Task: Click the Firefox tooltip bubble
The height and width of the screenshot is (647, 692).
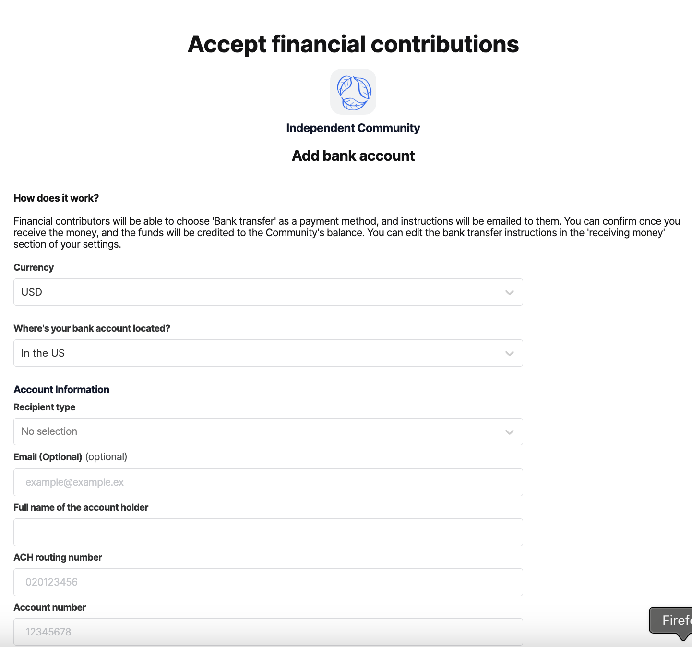Action: click(x=673, y=621)
